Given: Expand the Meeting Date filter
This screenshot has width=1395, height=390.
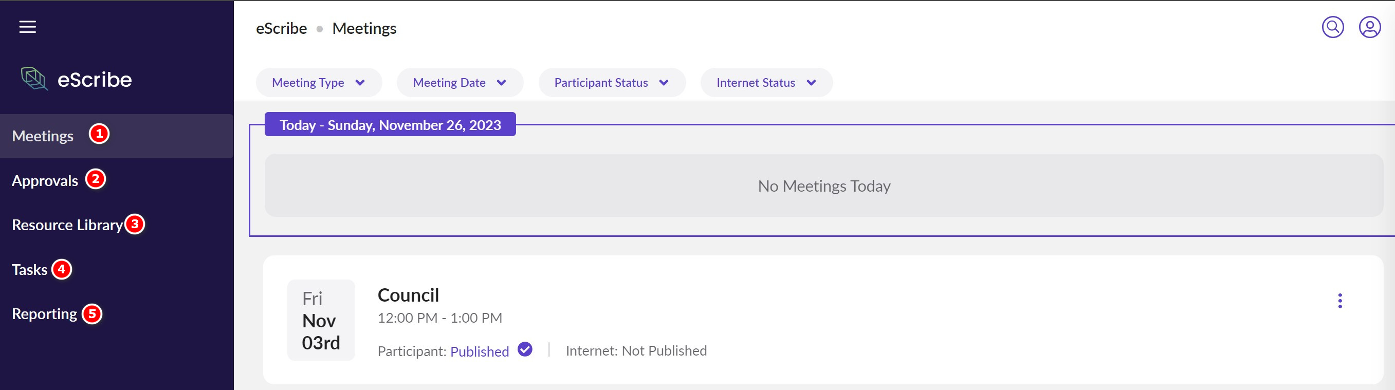Looking at the screenshot, I should [x=459, y=83].
